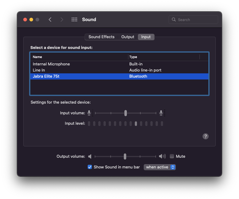The height and width of the screenshot is (199, 239).
Task: Enable the Mute checkbox
Action: click(x=172, y=156)
